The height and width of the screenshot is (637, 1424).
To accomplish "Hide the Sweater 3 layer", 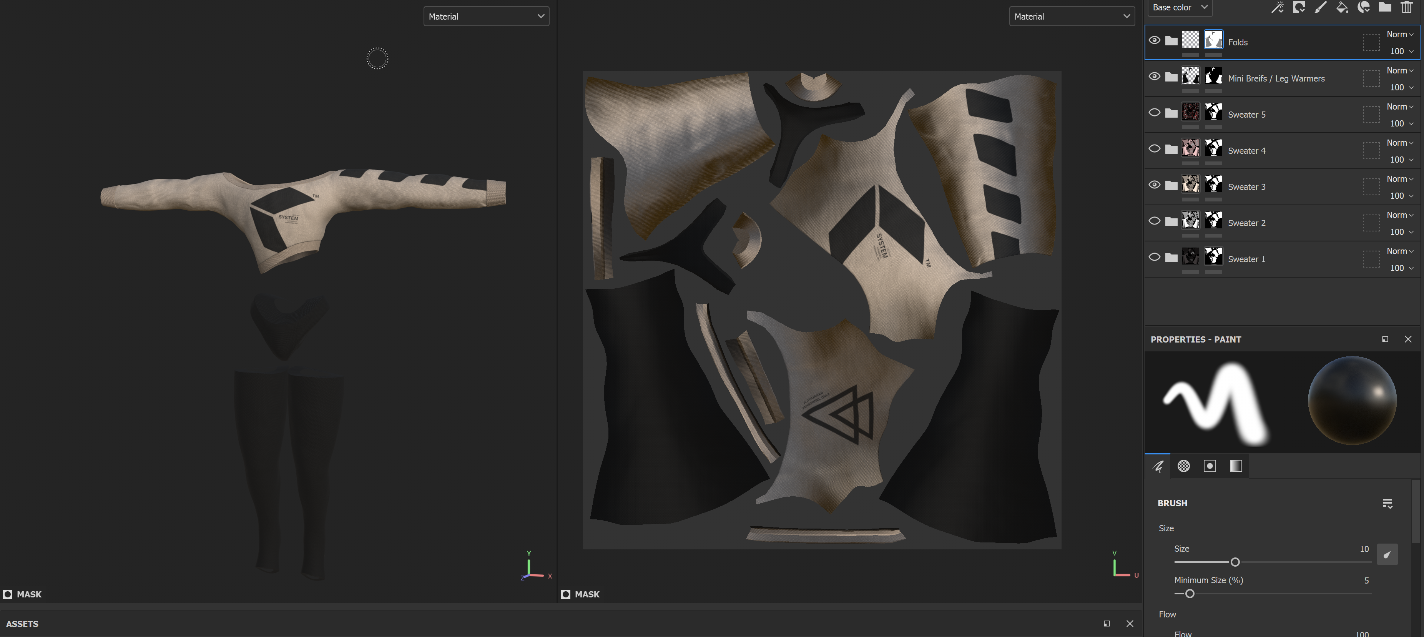I will coord(1154,185).
